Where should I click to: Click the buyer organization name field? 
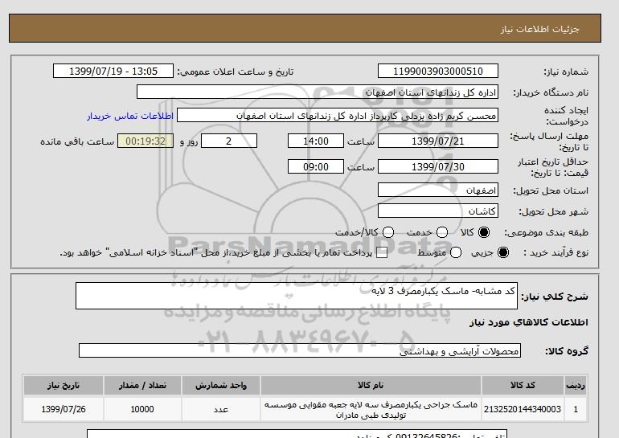pos(318,92)
